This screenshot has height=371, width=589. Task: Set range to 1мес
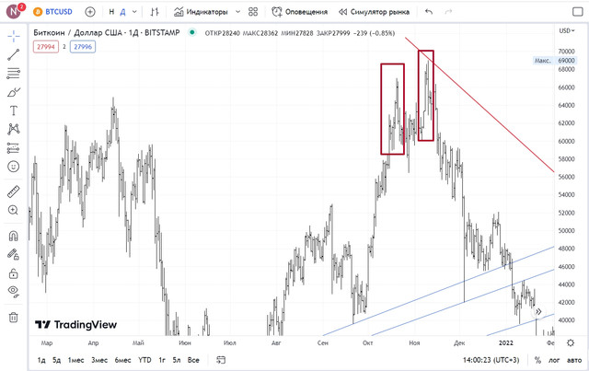75,360
